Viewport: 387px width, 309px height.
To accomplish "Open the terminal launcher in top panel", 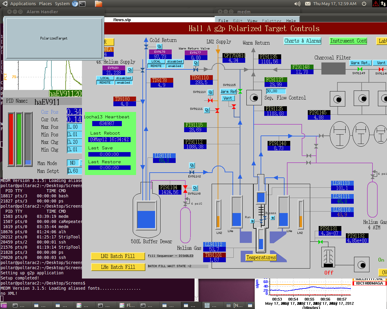I will pyautogui.click(x=82, y=4).
